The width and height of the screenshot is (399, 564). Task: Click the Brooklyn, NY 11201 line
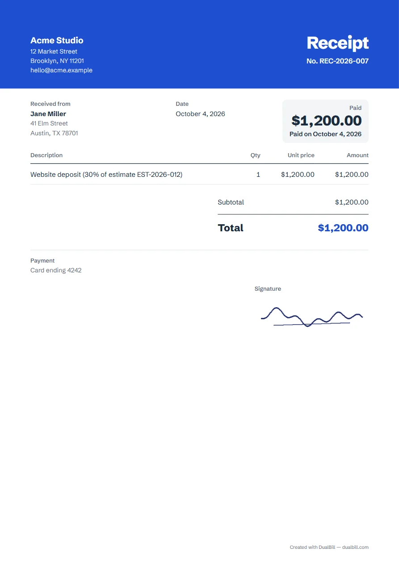click(x=57, y=61)
